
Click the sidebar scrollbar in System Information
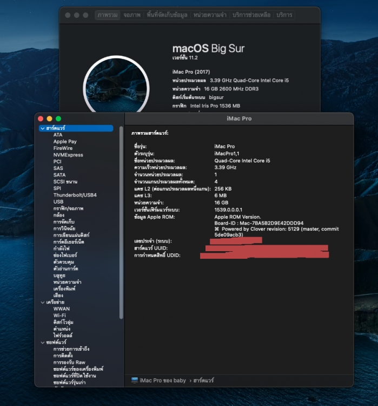pos(121,222)
